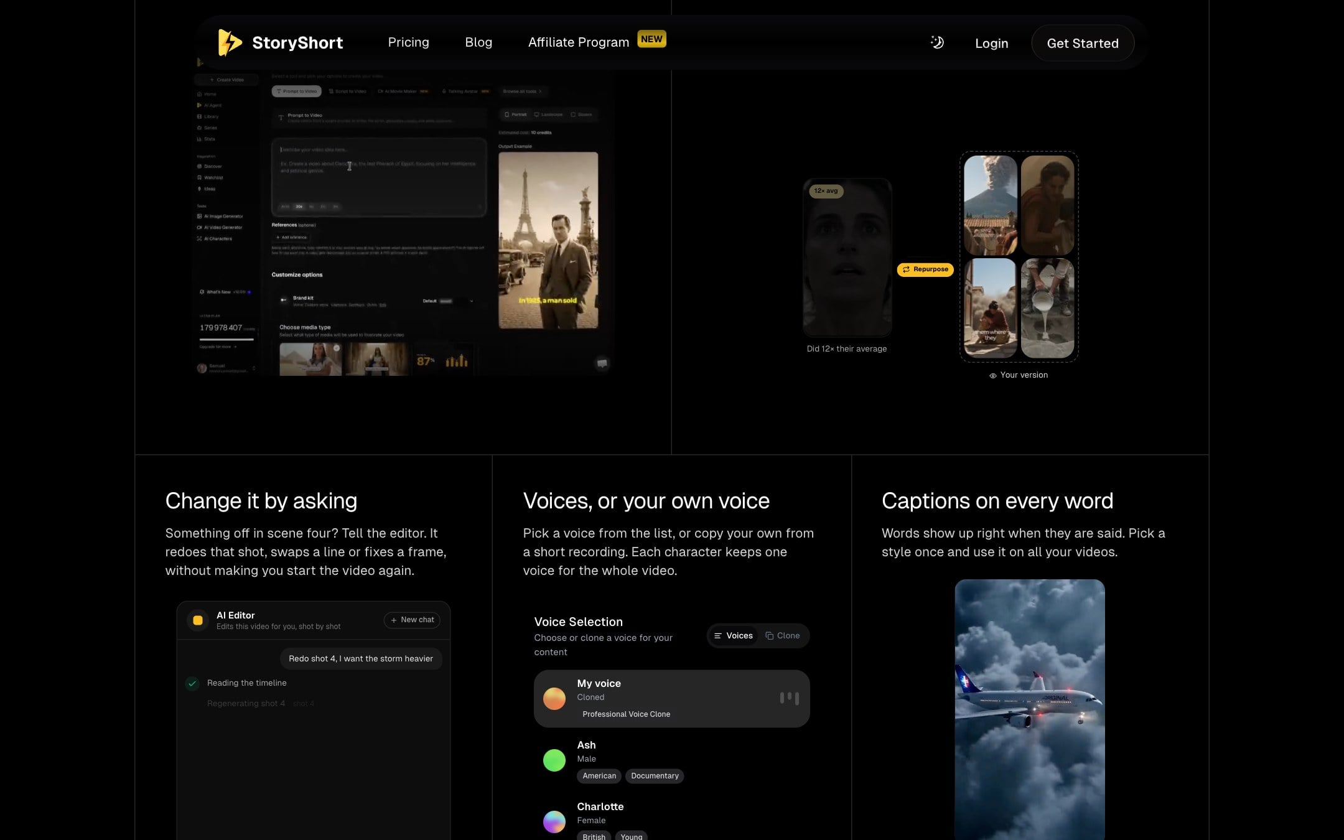Screen dimensions: 1344x840
Task: Open the Pricing page
Action: [x=408, y=42]
